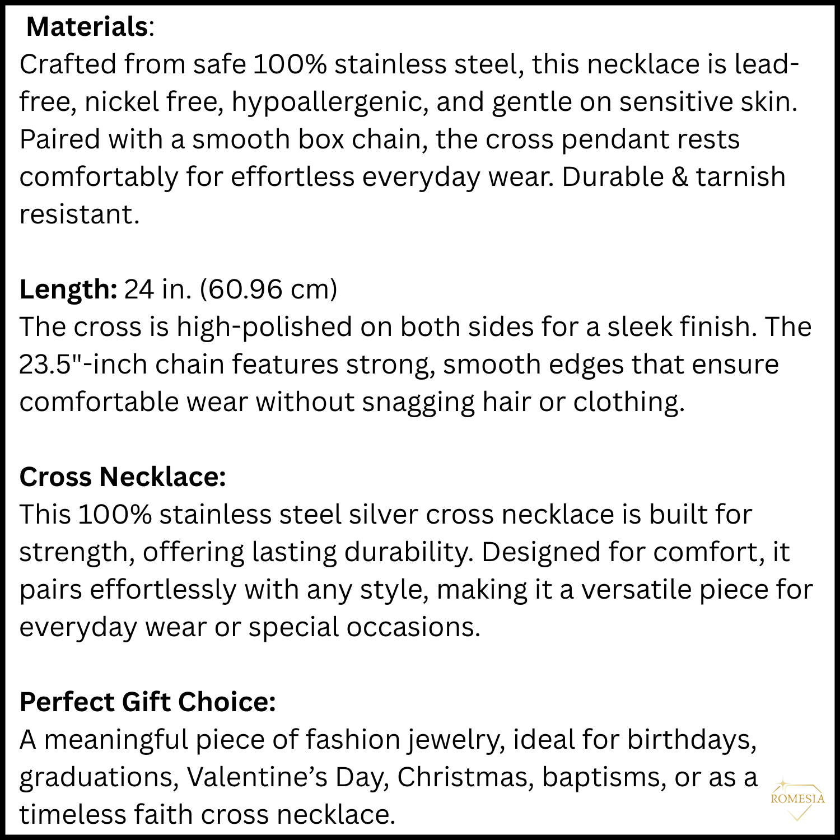Click the "24 in. (60.96 cm)" measurement
Image resolution: width=840 pixels, height=840 pixels.
tap(231, 290)
